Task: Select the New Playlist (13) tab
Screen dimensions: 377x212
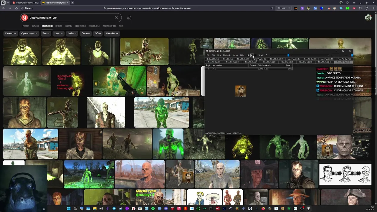Action: coord(233,62)
